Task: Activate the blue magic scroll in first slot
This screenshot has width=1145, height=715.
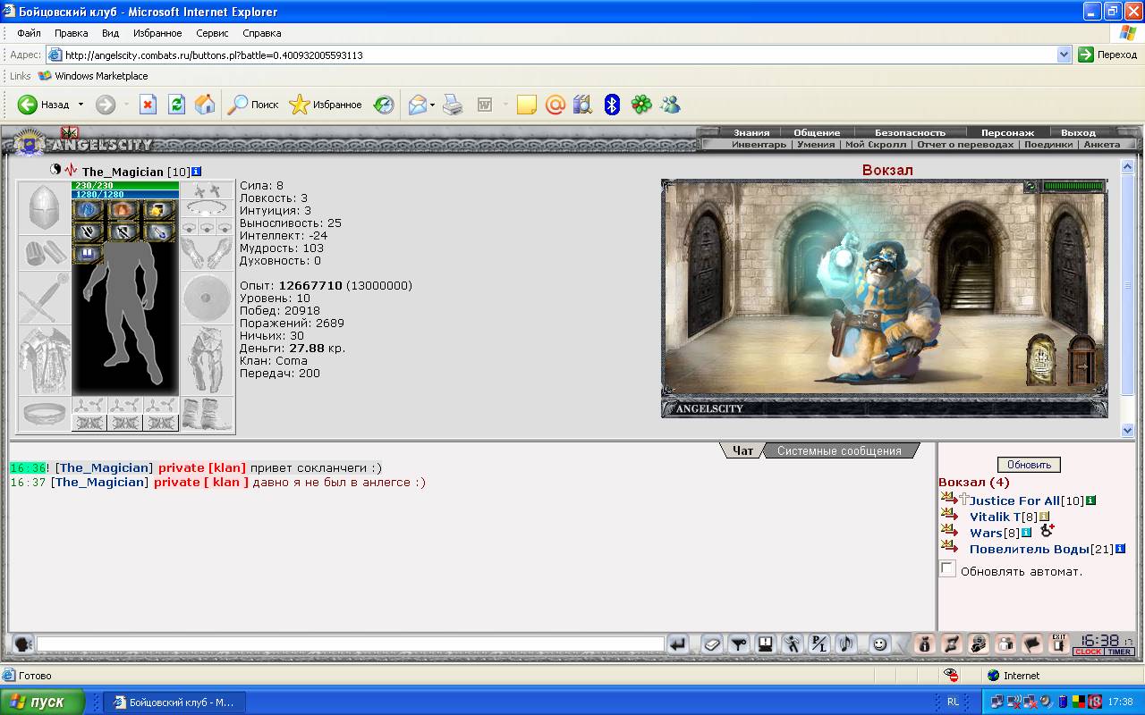Action: coord(88,210)
